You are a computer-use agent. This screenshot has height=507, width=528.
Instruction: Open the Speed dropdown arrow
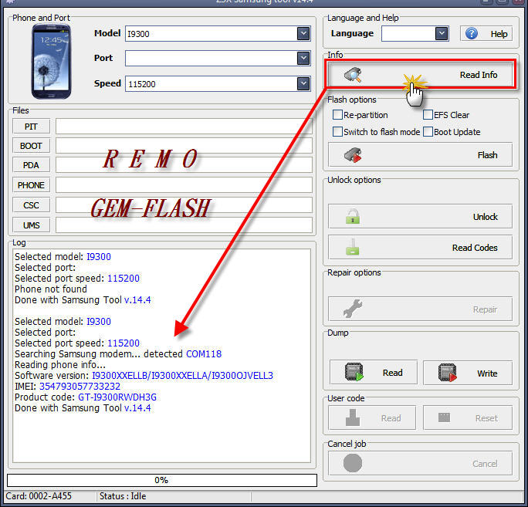[x=303, y=83]
